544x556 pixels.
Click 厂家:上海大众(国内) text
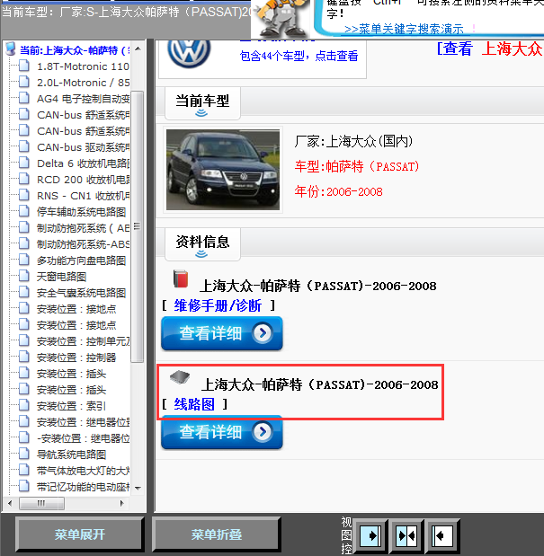click(x=353, y=142)
